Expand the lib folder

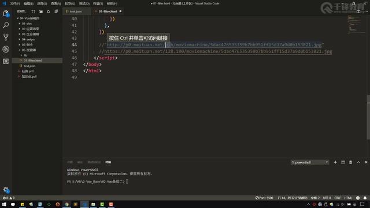click(x=25, y=55)
